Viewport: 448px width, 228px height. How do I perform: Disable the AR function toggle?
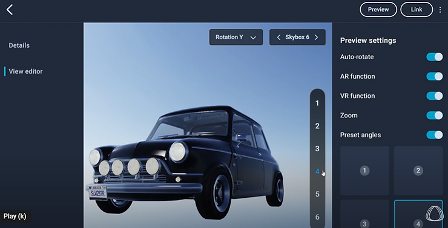pos(435,76)
